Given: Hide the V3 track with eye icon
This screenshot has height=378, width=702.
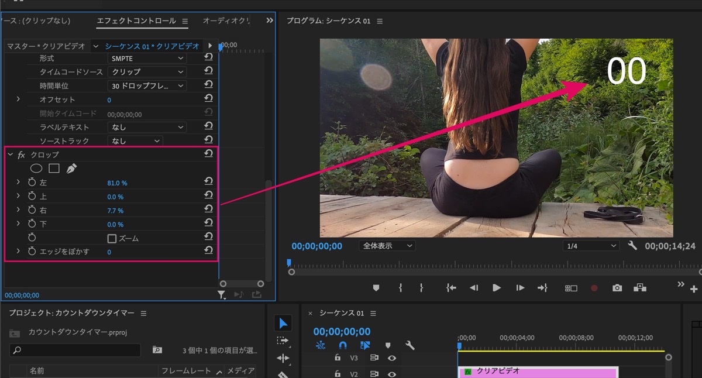Looking at the screenshot, I should [392, 358].
